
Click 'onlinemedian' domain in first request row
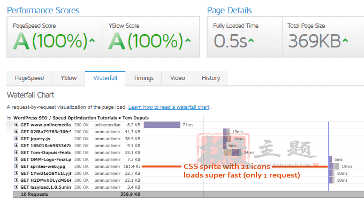point(108,125)
